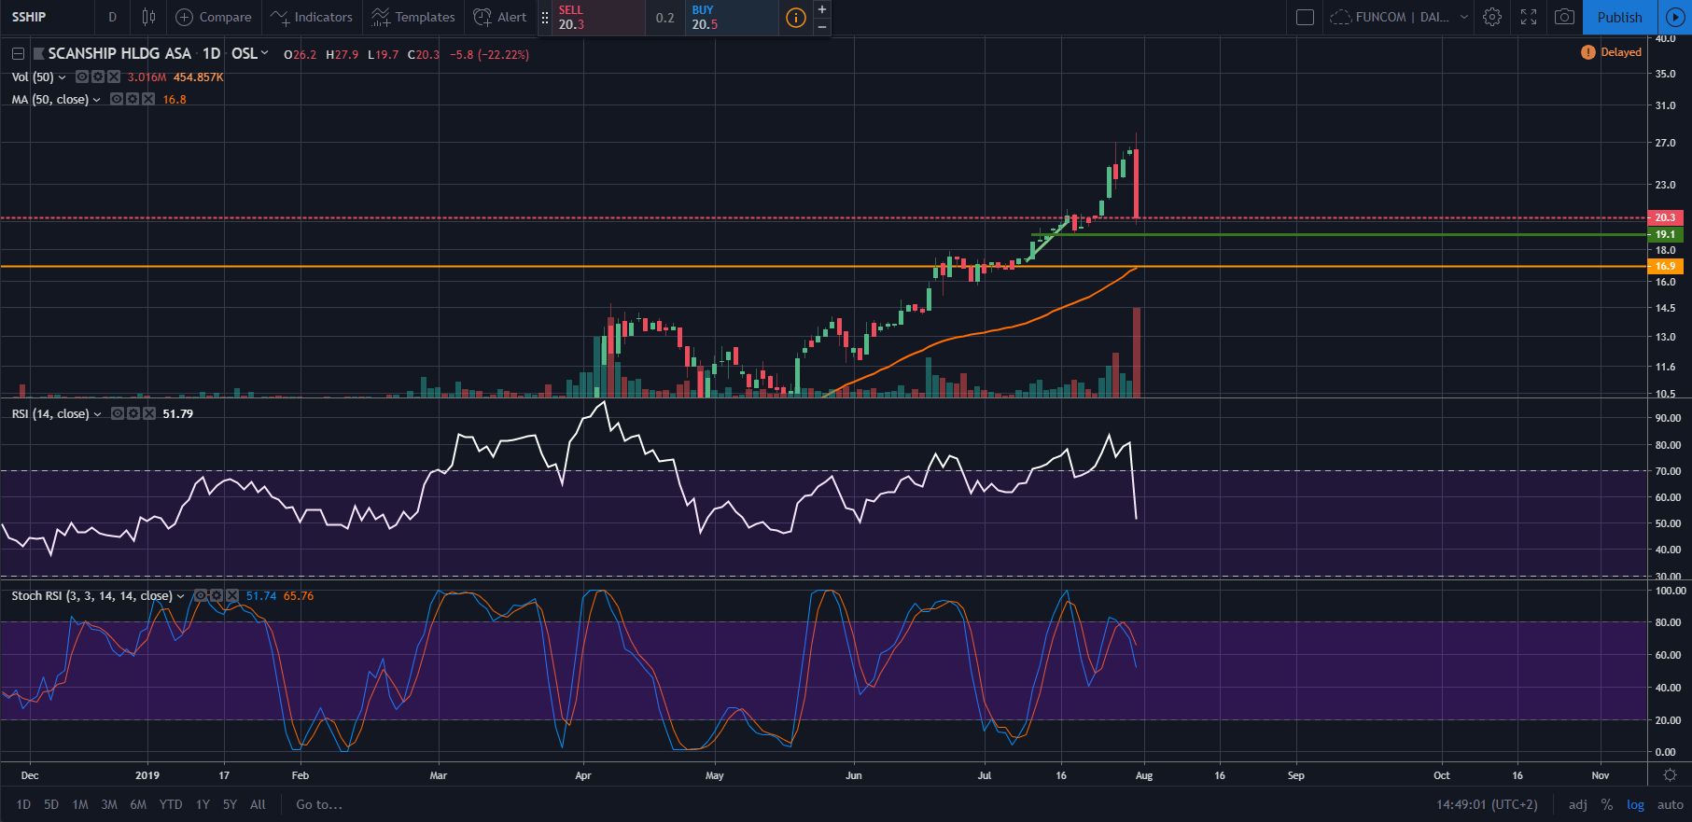Select the 5D time range
1692x822 pixels.
click(x=51, y=804)
